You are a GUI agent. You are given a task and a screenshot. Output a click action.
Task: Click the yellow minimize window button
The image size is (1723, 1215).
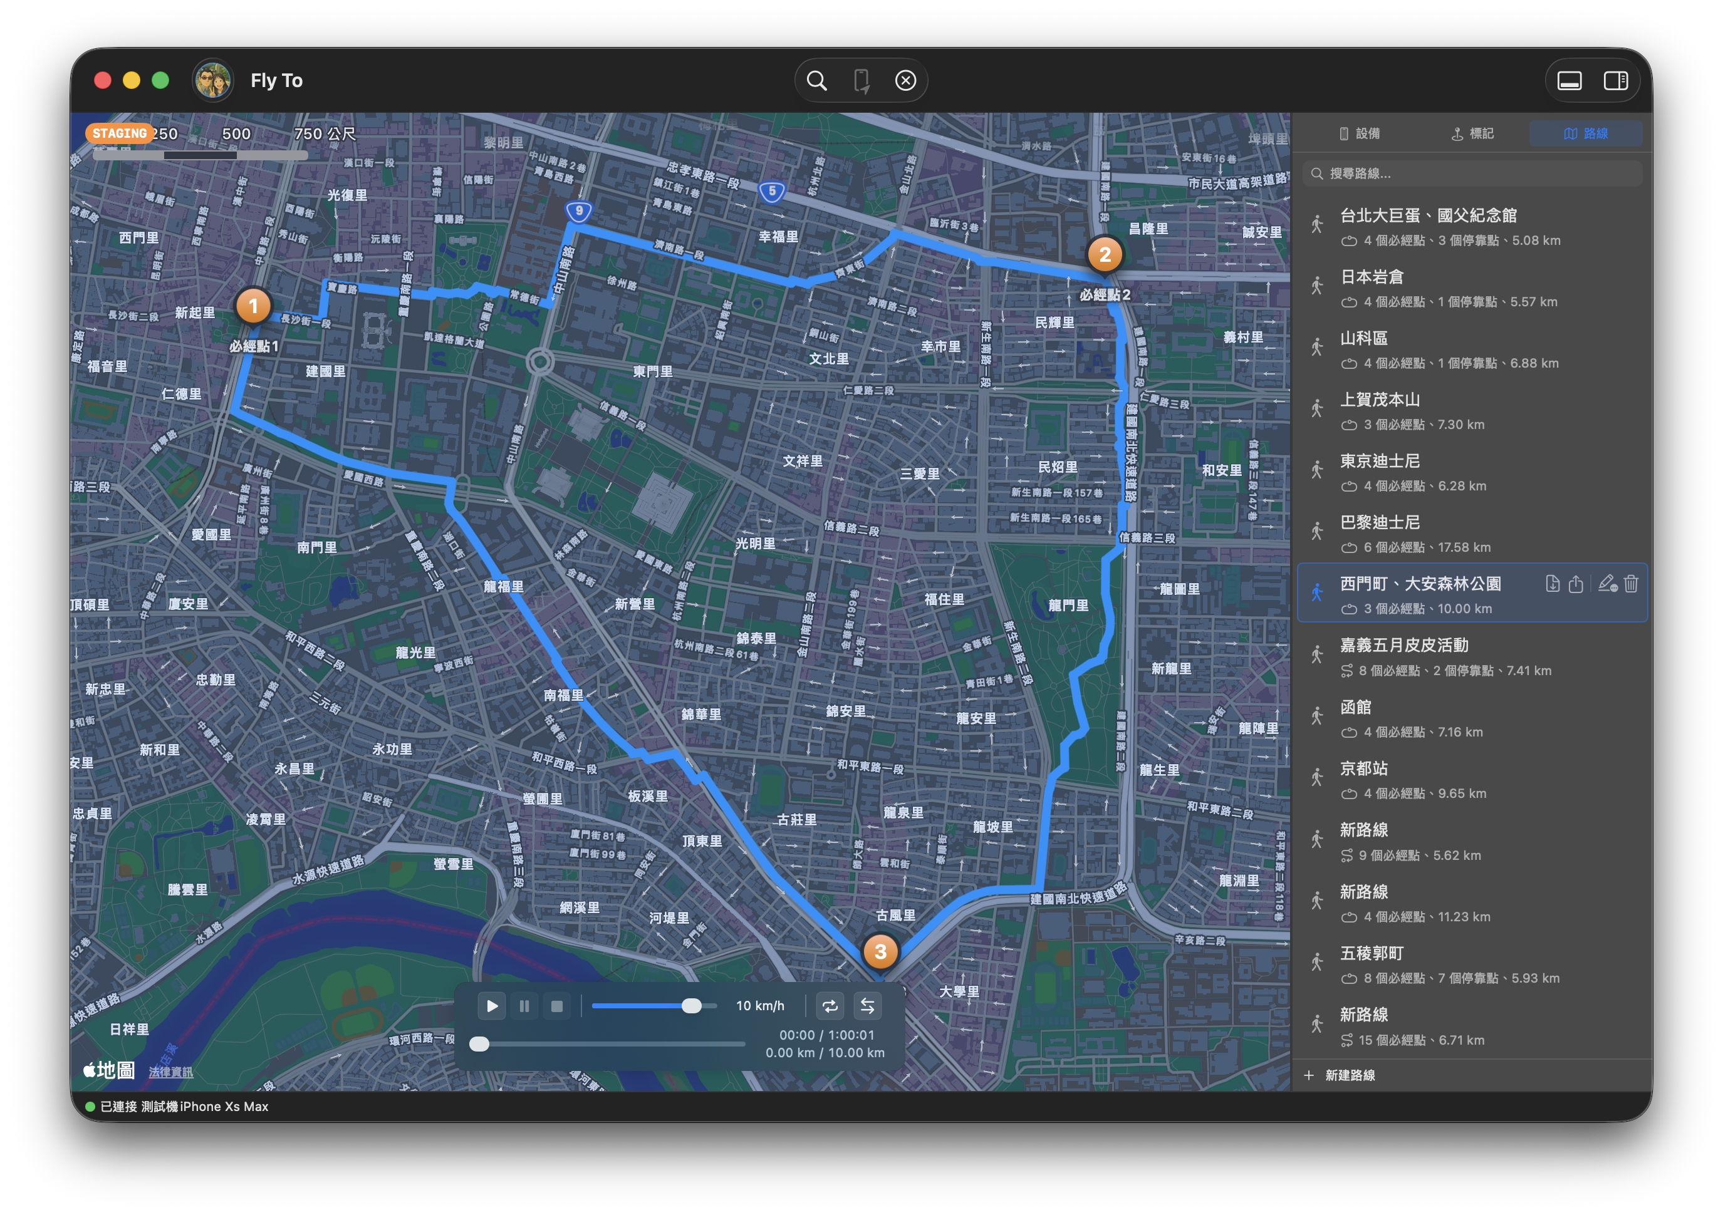pyautogui.click(x=132, y=80)
